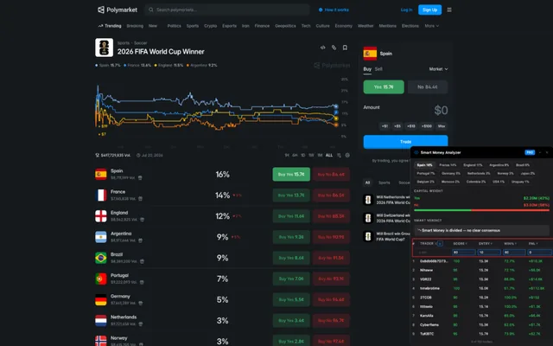
Task: Sort traders by ENTRY column
Action: pyautogui.click(x=486, y=244)
